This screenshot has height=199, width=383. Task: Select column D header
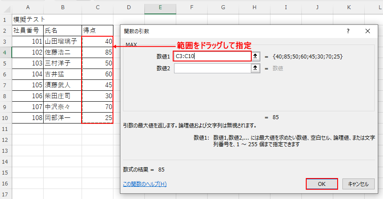[x=129, y=7]
